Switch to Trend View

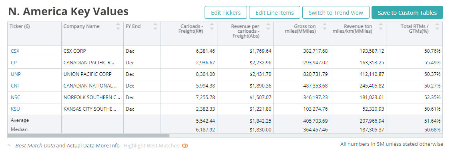336,13
